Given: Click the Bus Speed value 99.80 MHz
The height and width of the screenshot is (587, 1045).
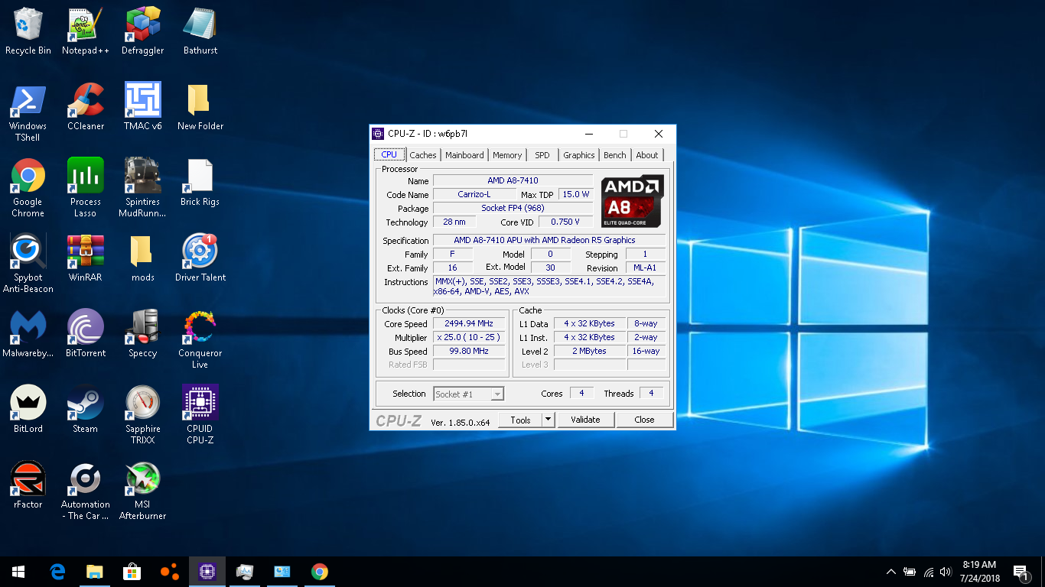Looking at the screenshot, I should point(469,352).
